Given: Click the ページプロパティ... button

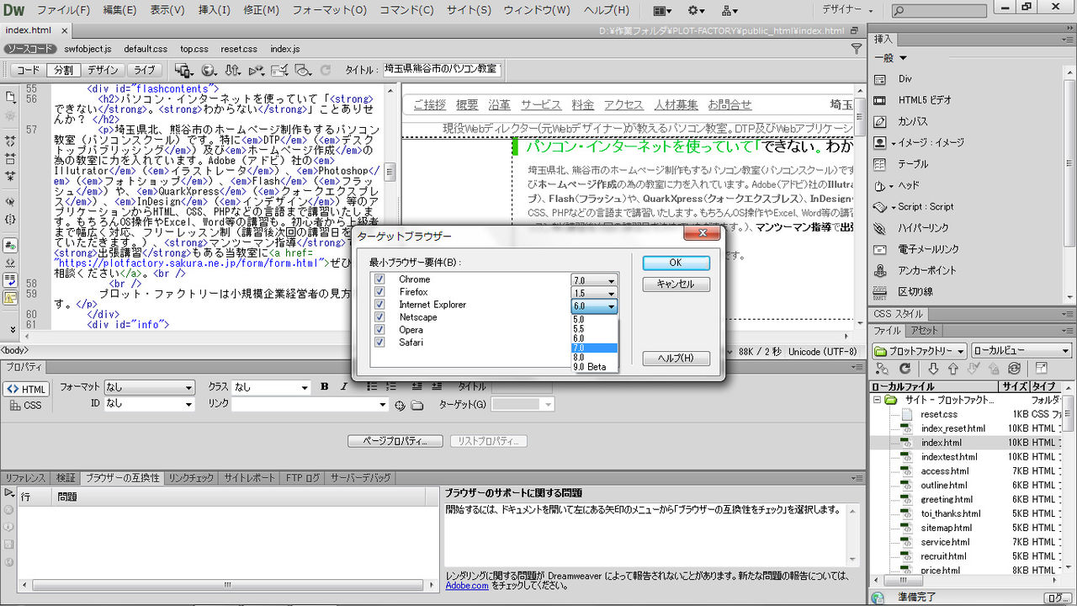Looking at the screenshot, I should click(395, 441).
